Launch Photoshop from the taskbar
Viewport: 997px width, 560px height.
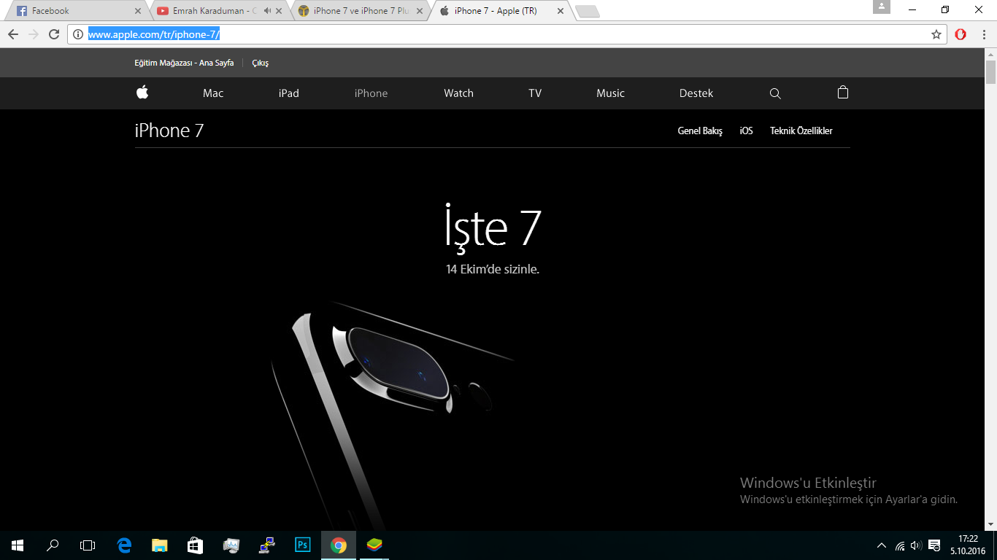pos(302,545)
